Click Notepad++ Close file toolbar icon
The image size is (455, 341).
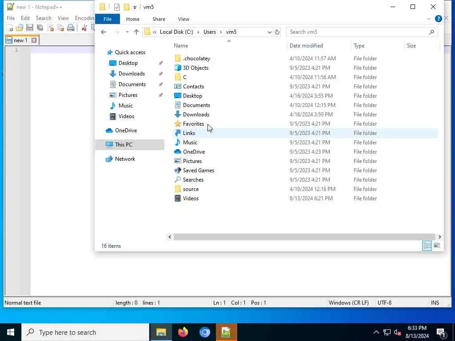[x=50, y=28]
